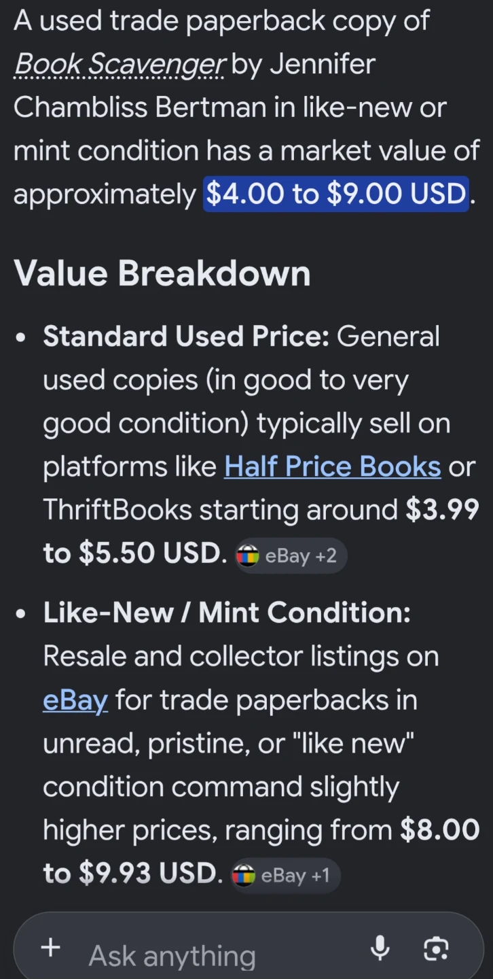The height and width of the screenshot is (979, 493).
Task: Tap the bold $8.00 price text
Action: [439, 830]
